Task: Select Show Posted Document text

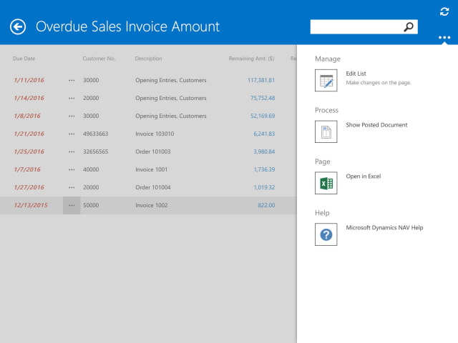Action: [376, 125]
